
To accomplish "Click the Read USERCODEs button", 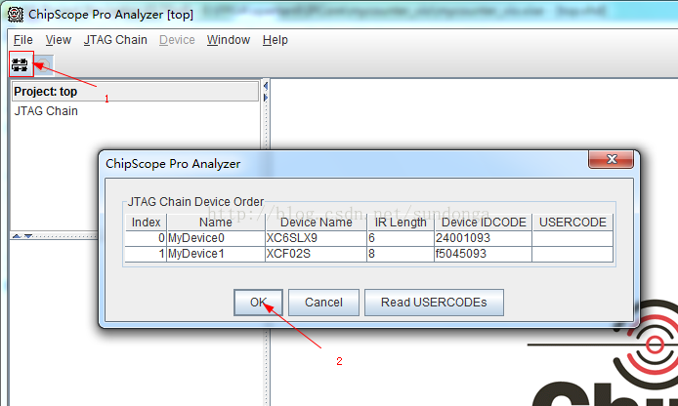I will [x=434, y=303].
